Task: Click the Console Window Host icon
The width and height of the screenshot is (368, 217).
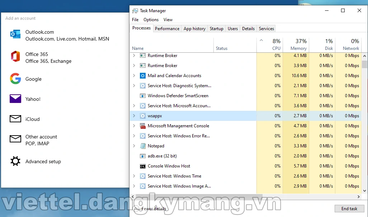Action: pos(142,166)
